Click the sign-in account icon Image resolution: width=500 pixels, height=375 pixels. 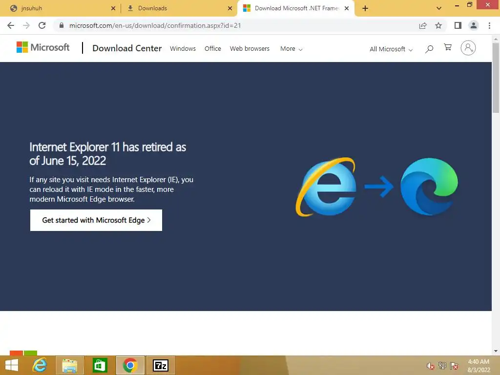pyautogui.click(x=468, y=48)
